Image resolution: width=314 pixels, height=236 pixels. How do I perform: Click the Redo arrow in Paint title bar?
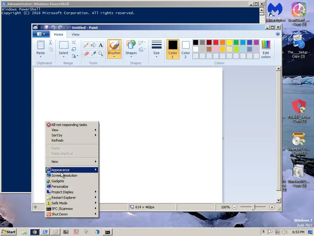coord(60,27)
